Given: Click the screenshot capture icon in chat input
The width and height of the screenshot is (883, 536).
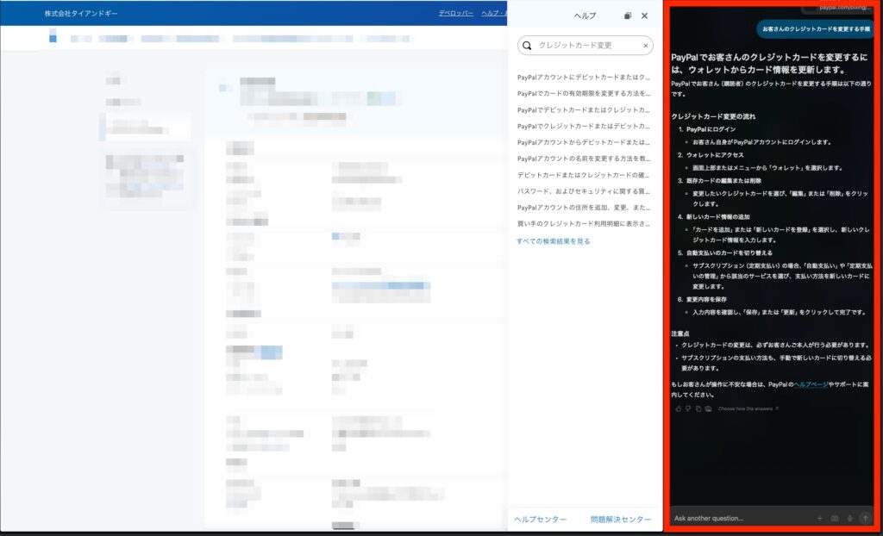Looking at the screenshot, I should (835, 518).
